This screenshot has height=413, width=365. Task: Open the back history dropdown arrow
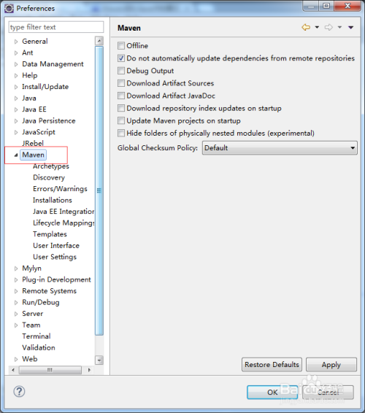click(317, 27)
